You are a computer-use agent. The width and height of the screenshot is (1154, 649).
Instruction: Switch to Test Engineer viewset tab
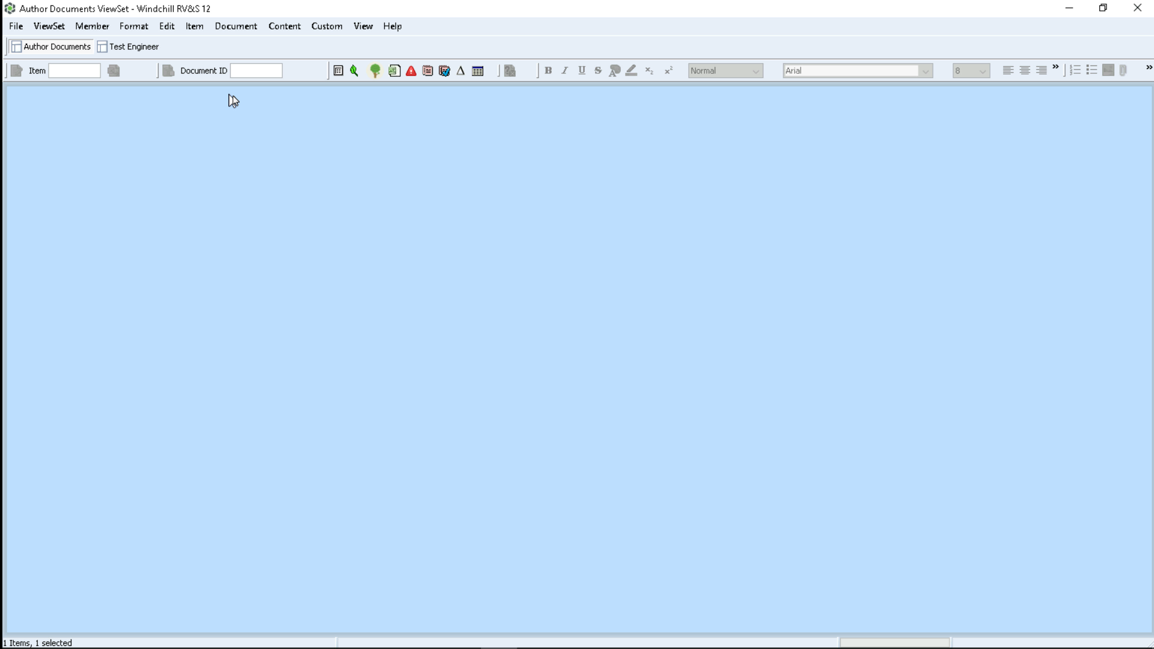(x=129, y=47)
